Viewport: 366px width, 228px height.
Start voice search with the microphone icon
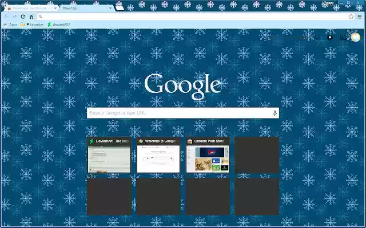(274, 113)
